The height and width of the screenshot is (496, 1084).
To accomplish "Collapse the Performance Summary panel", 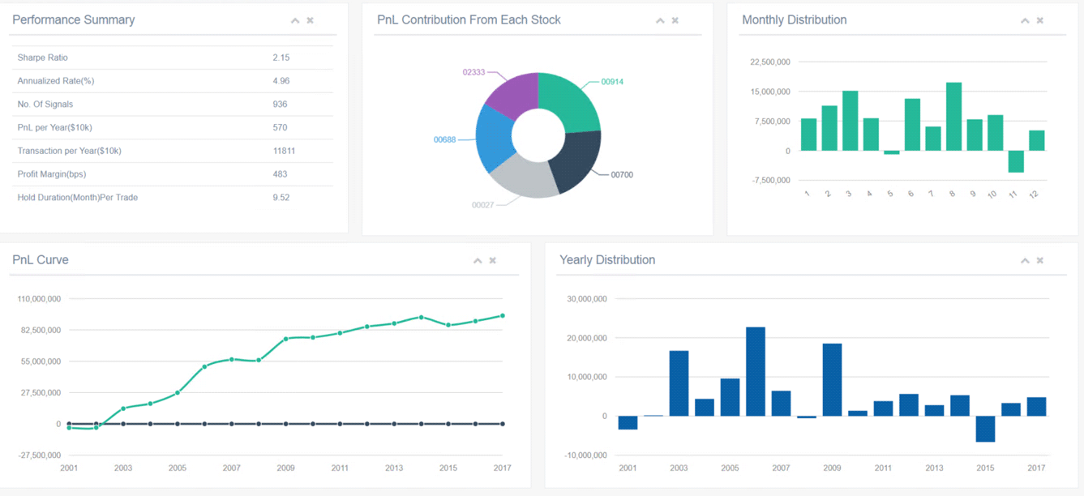I will [295, 20].
